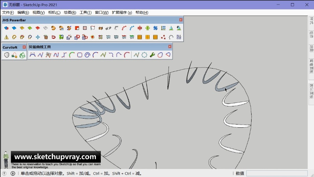This screenshot has width=314, height=177.
Task: Open the 阴影 side tray tab
Action: tap(311, 49)
